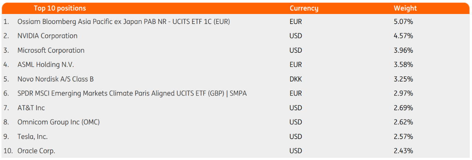Click the EUR currency of ASML
This screenshot has height=160, width=472.
point(296,65)
